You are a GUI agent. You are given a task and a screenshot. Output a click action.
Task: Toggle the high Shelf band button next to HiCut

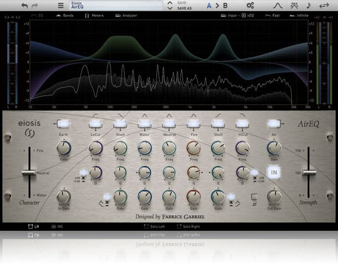coord(218,124)
